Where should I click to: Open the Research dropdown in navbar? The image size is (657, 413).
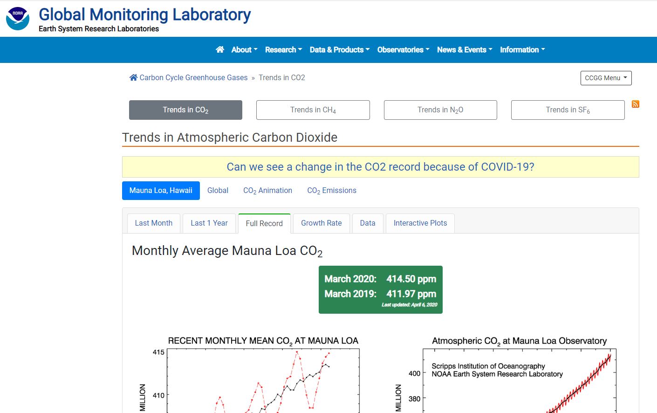(x=283, y=50)
